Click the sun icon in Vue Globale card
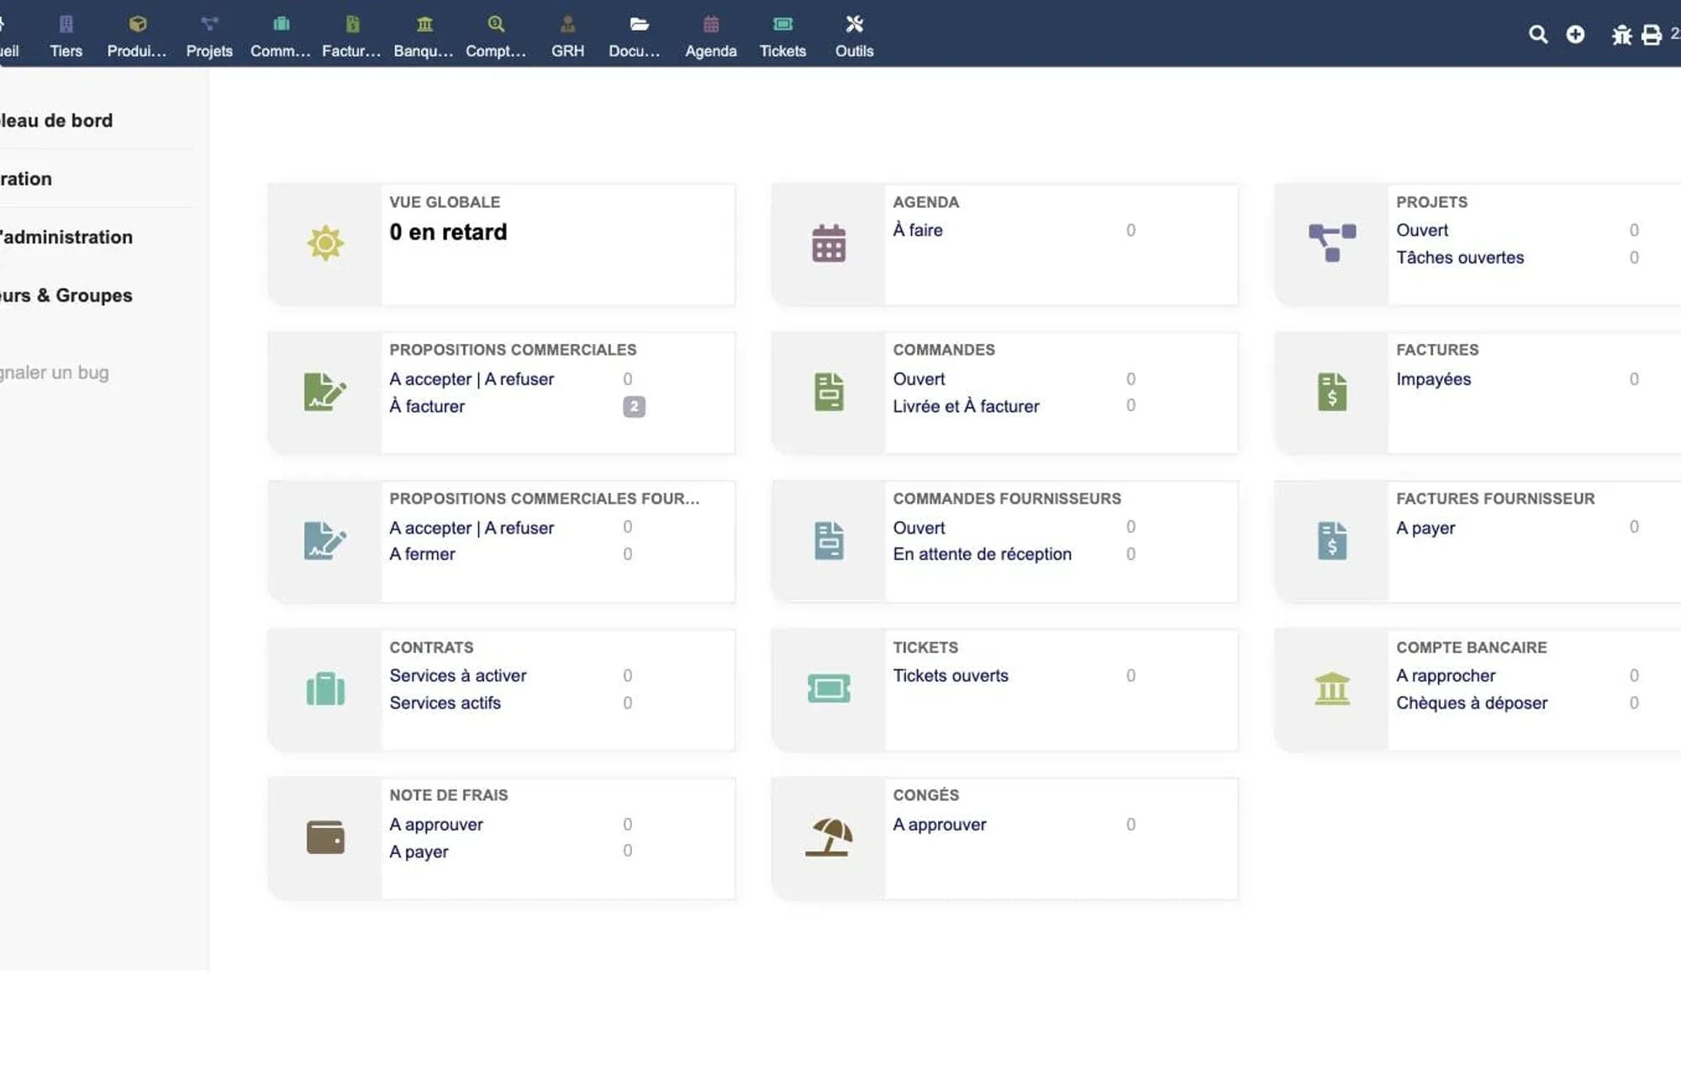 tap(325, 243)
